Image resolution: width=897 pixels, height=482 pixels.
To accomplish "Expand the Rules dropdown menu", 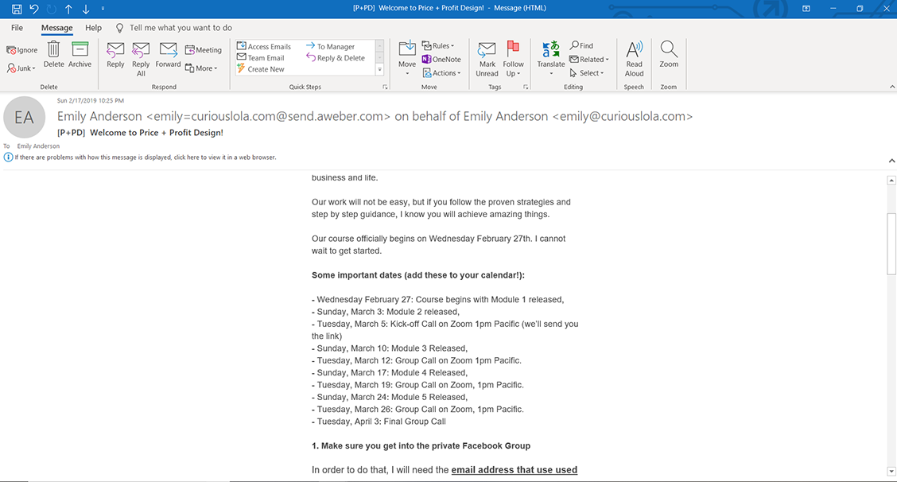I will [x=438, y=46].
